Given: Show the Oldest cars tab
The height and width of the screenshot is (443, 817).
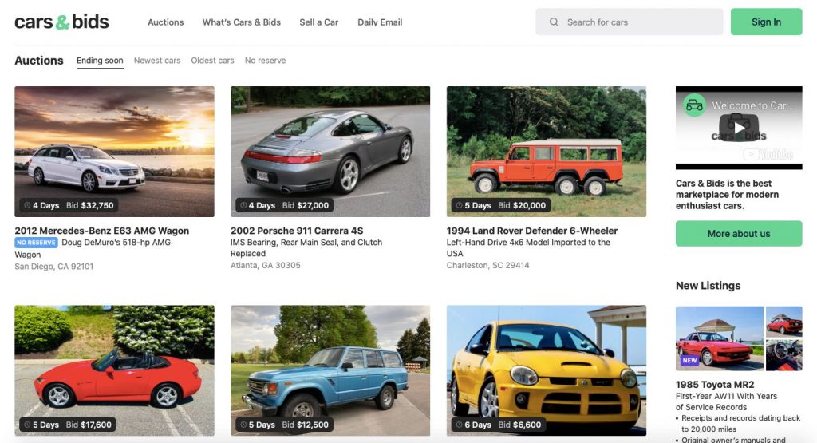Looking at the screenshot, I should 212,61.
